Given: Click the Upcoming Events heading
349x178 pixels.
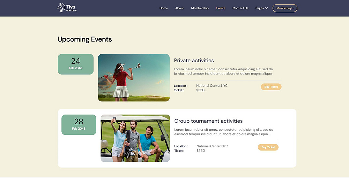Looking at the screenshot, I should [84, 39].
